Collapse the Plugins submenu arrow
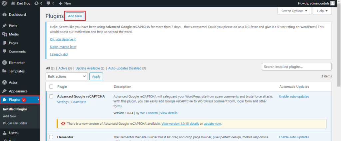Screen dimensions: 341x141 [39, 100]
